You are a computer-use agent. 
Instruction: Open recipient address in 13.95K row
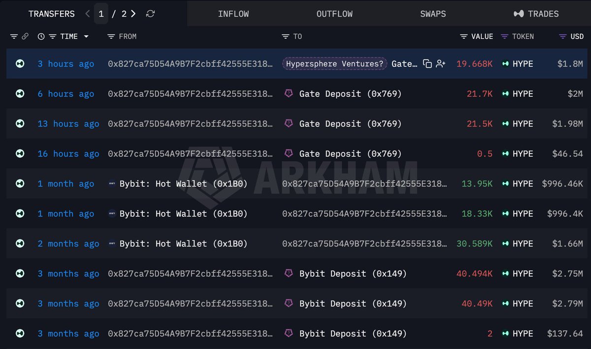[365, 184]
